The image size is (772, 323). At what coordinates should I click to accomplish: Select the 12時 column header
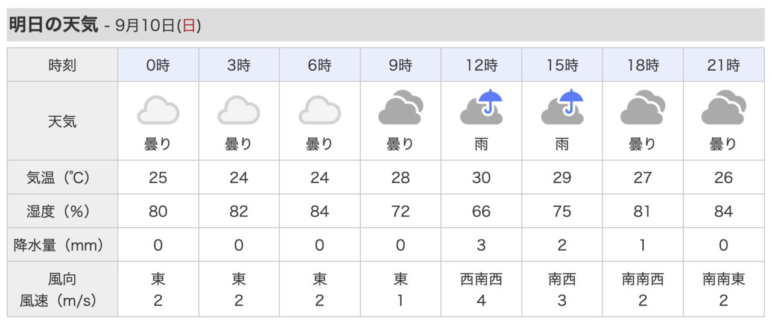(481, 65)
